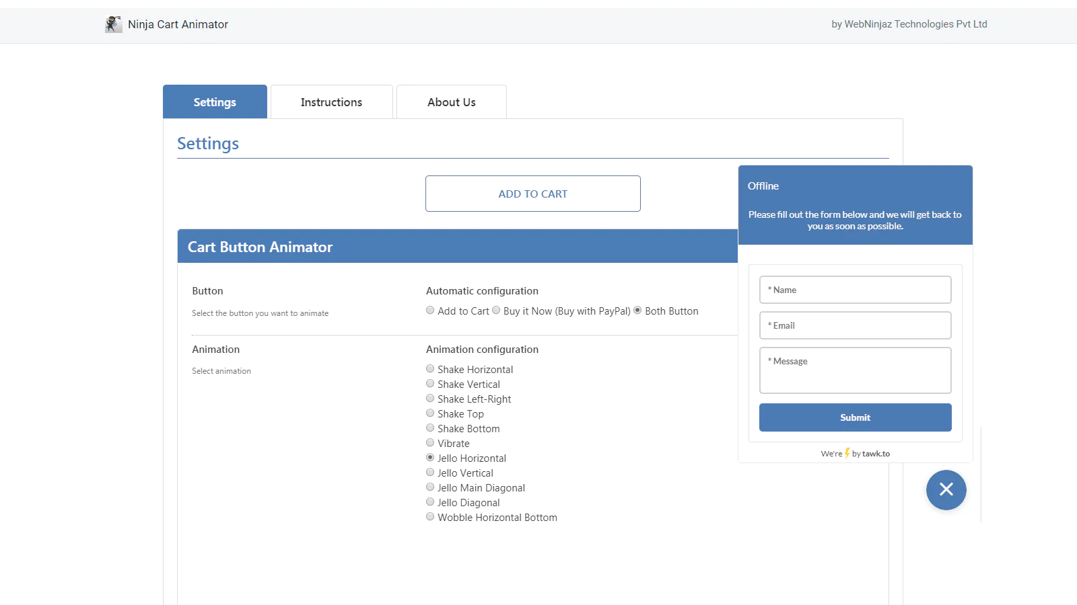Choose Vibrate animation

click(x=430, y=443)
